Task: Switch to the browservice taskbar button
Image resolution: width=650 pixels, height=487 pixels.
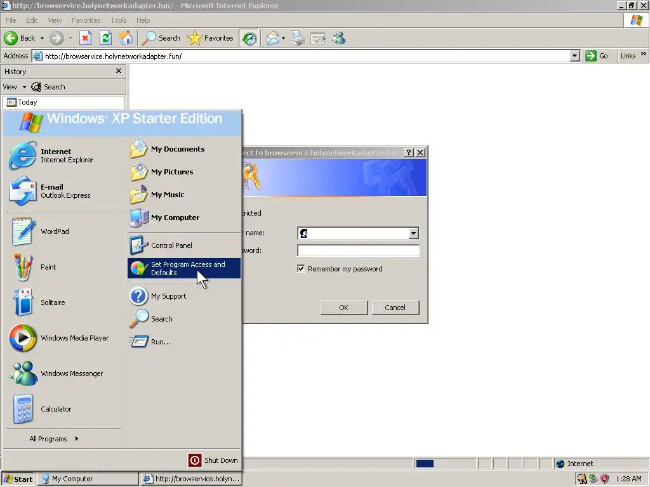Action: click(x=191, y=479)
